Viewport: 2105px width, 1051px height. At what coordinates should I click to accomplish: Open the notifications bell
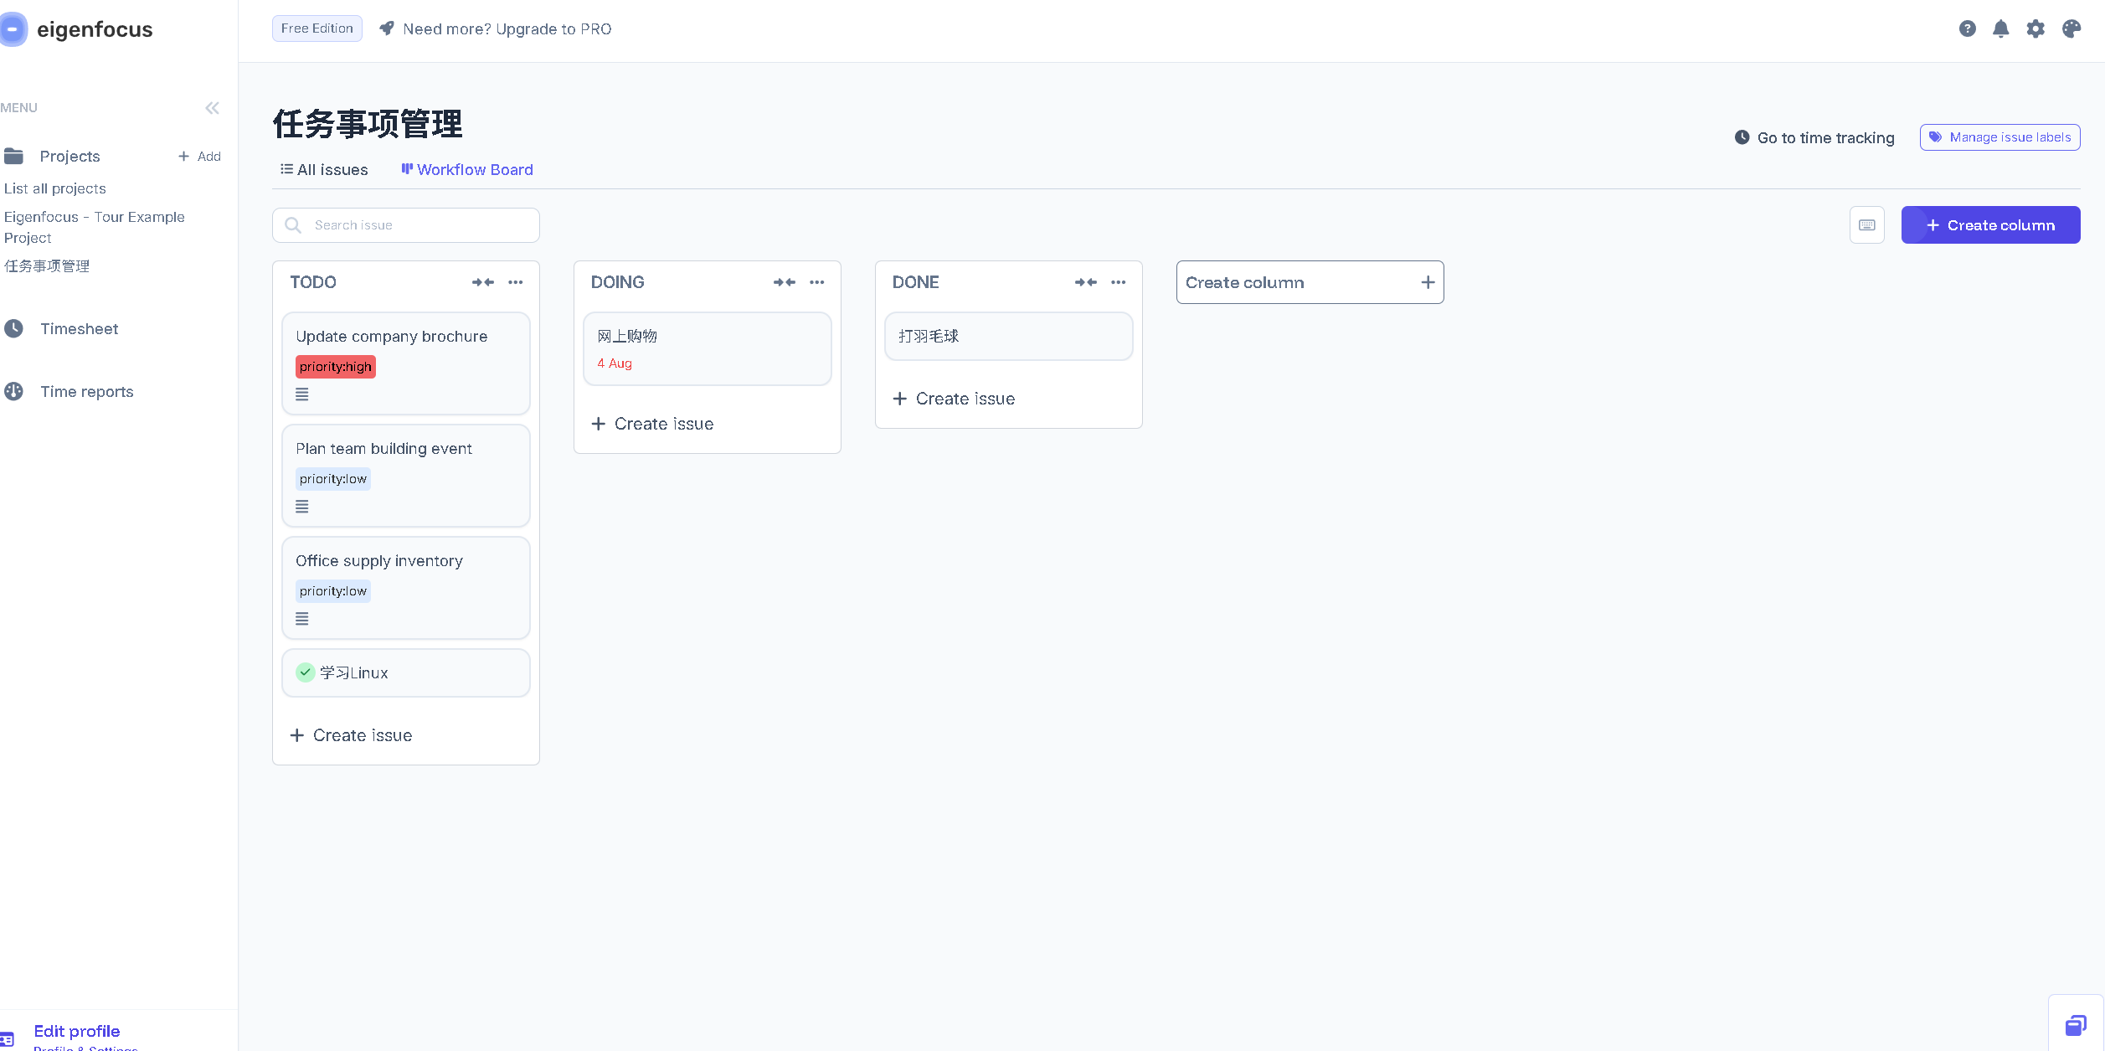[x=2000, y=29]
